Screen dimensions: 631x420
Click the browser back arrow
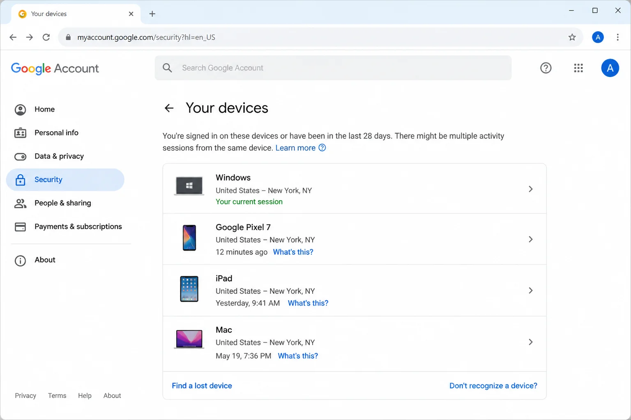[13, 37]
